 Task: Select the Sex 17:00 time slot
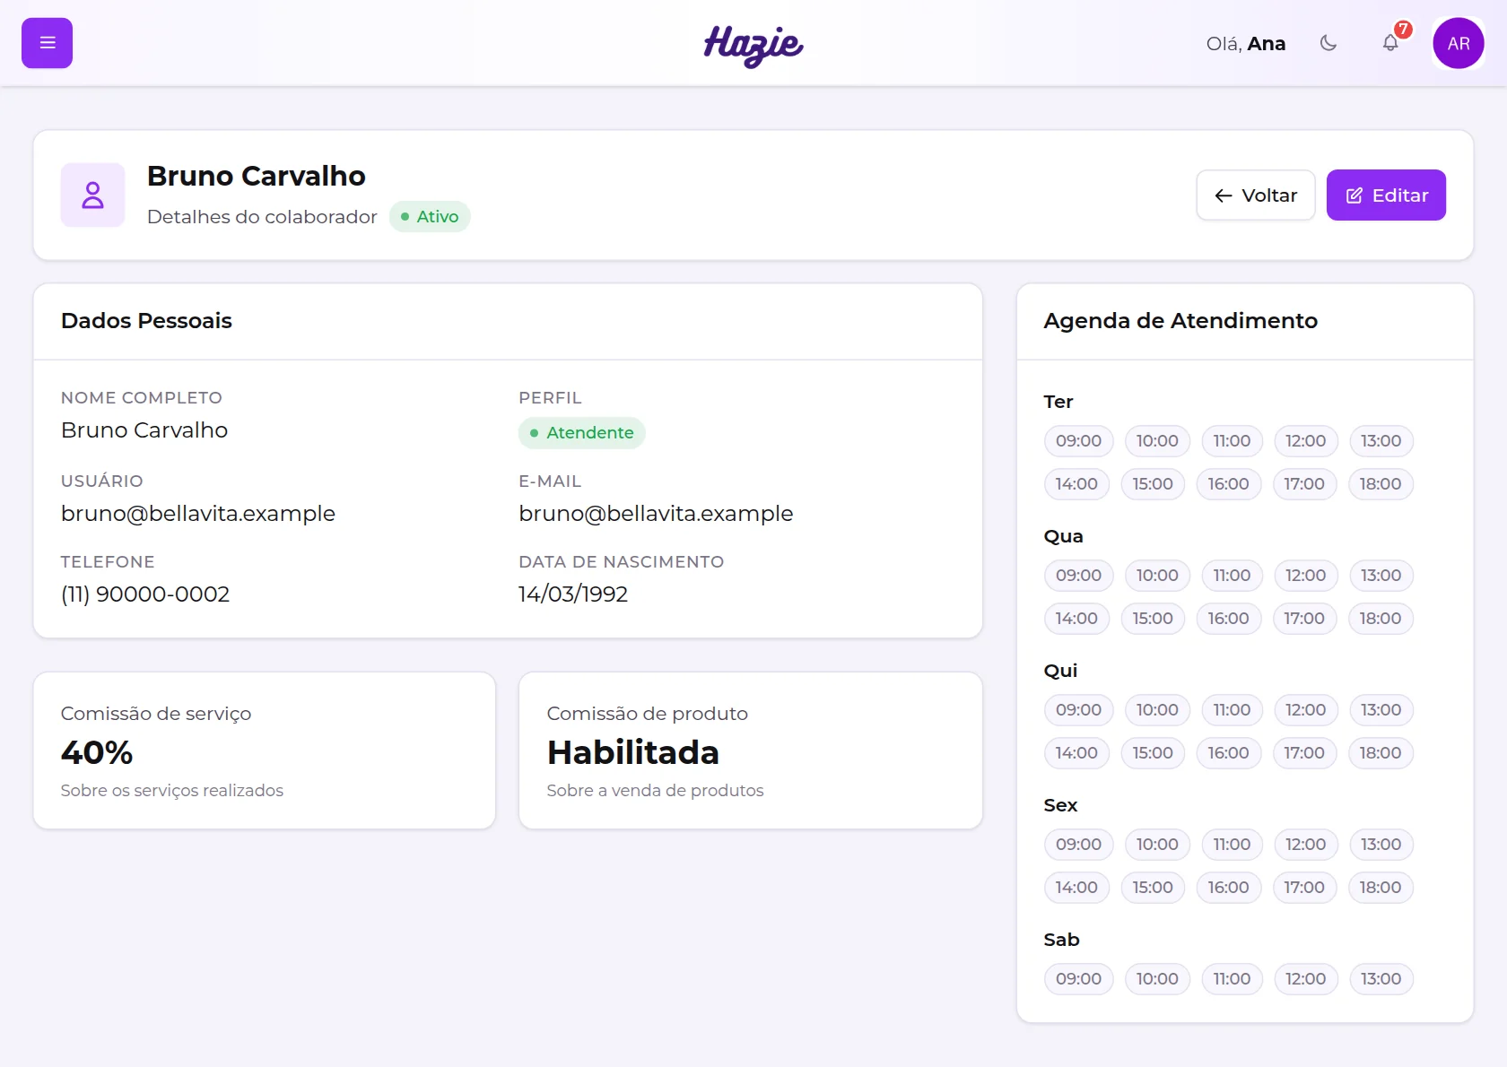[1303, 887]
